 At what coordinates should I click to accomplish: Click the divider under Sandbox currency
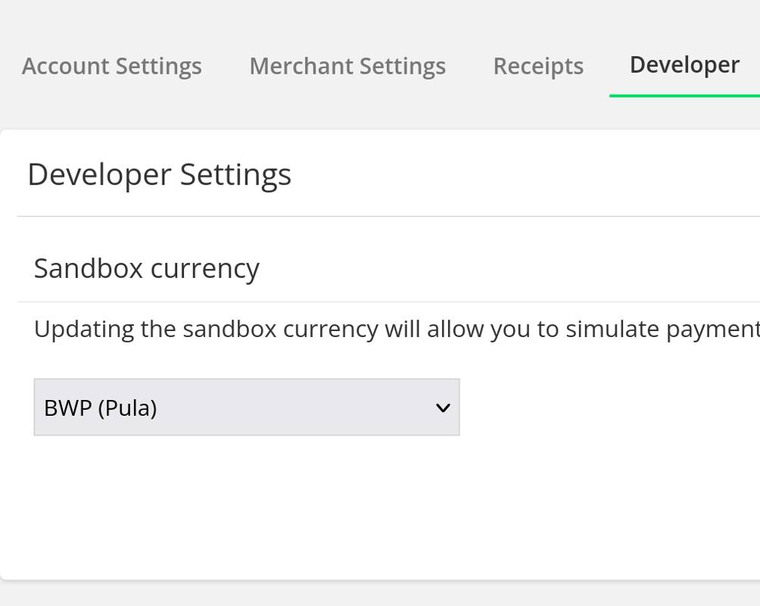[x=378, y=297]
